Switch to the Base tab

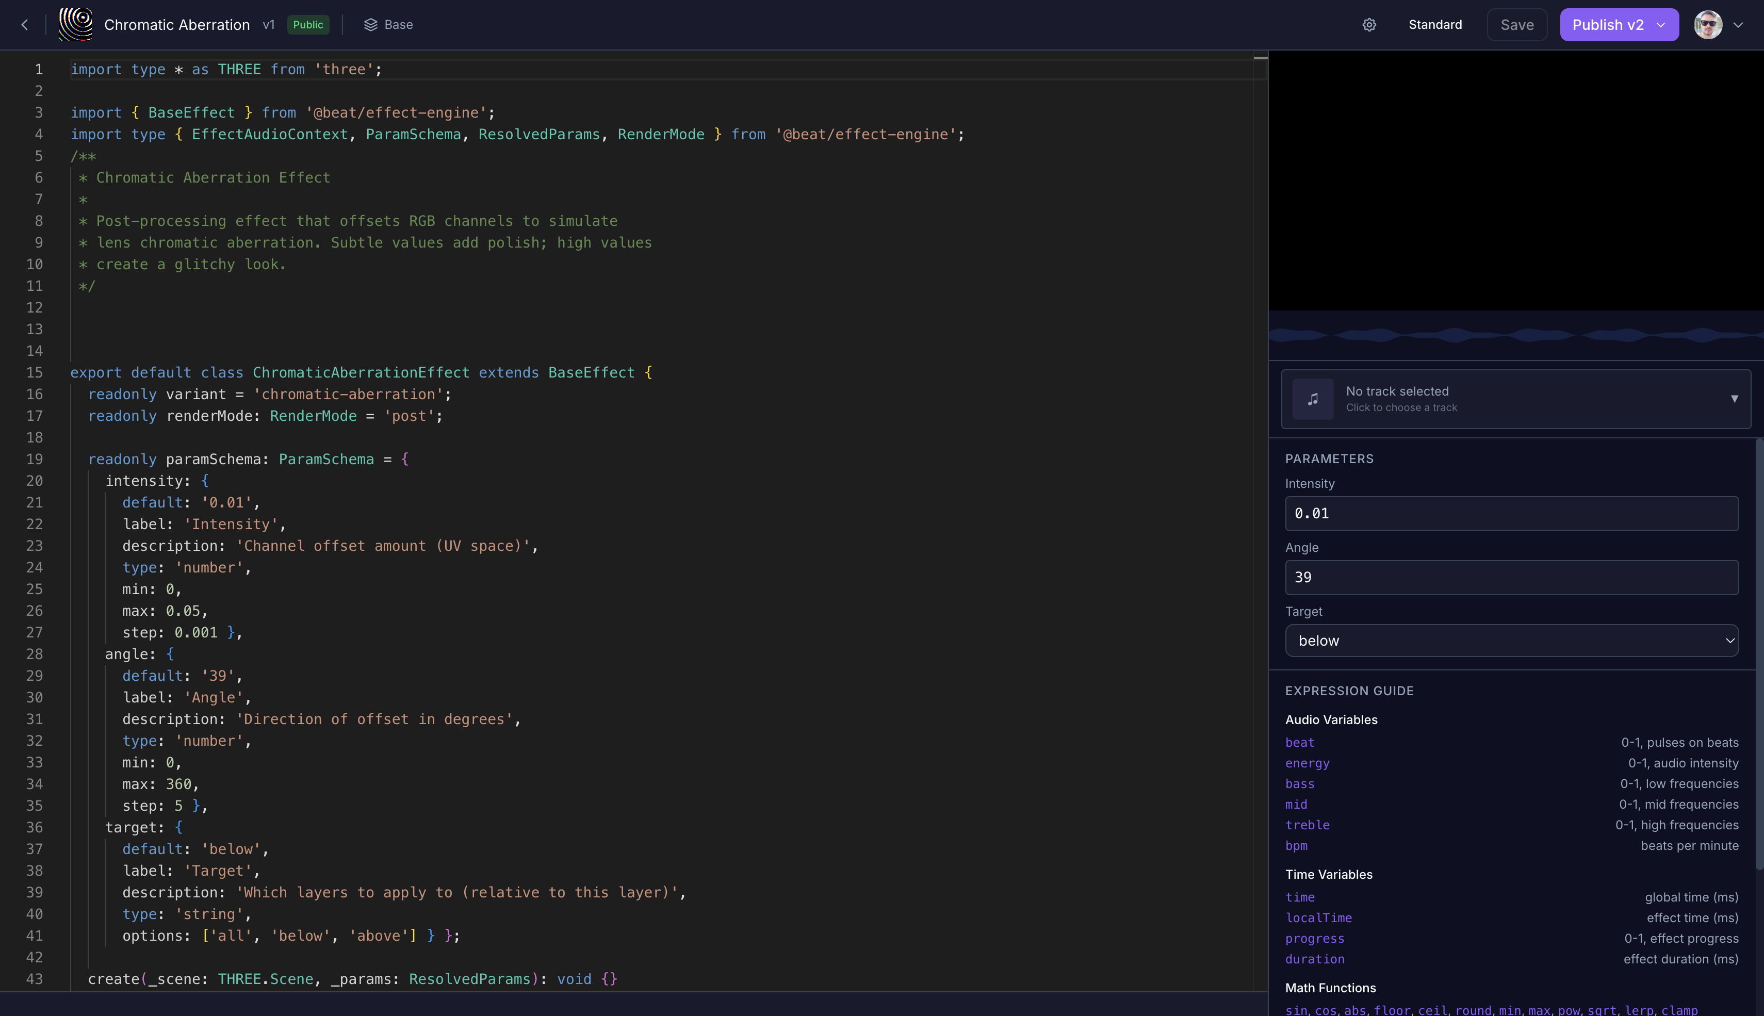(398, 24)
